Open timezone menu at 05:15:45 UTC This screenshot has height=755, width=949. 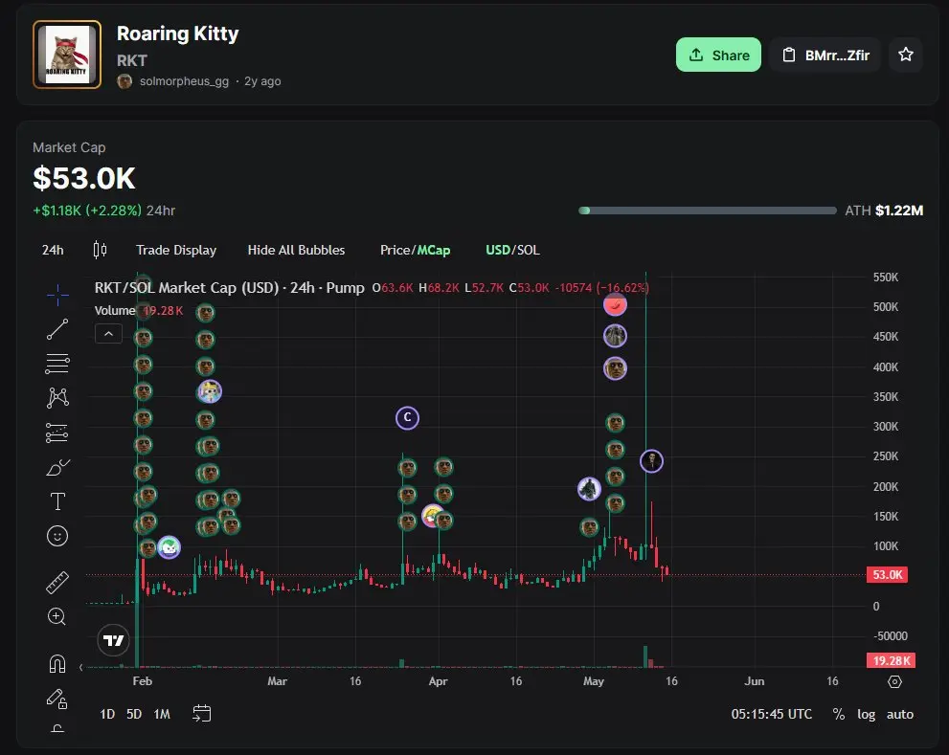point(772,714)
